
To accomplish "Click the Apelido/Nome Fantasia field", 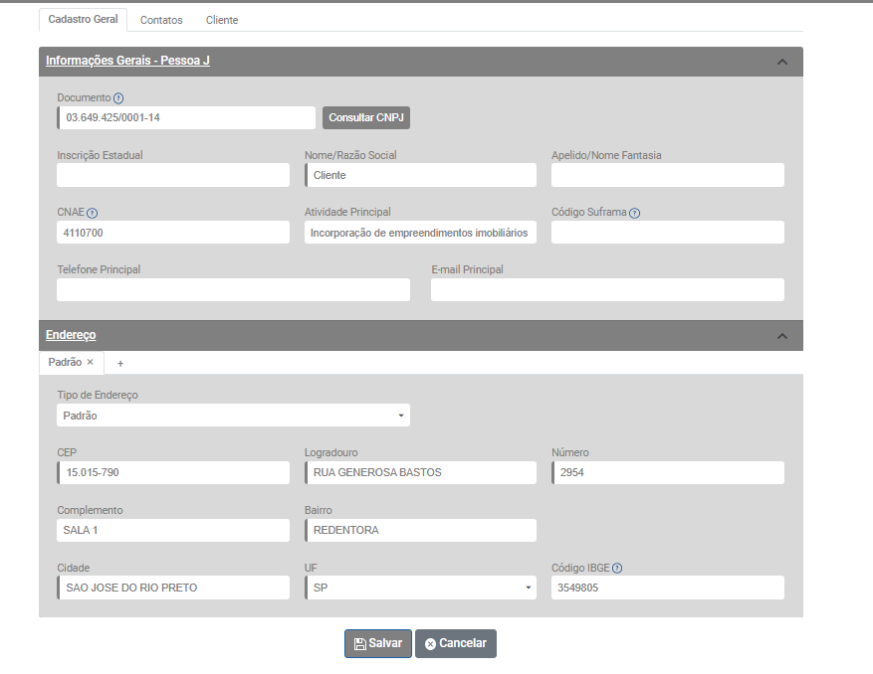I will pyautogui.click(x=667, y=175).
